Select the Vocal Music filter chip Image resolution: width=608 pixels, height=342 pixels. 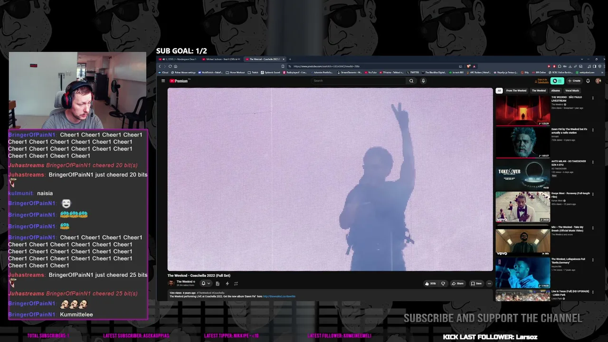572,91
